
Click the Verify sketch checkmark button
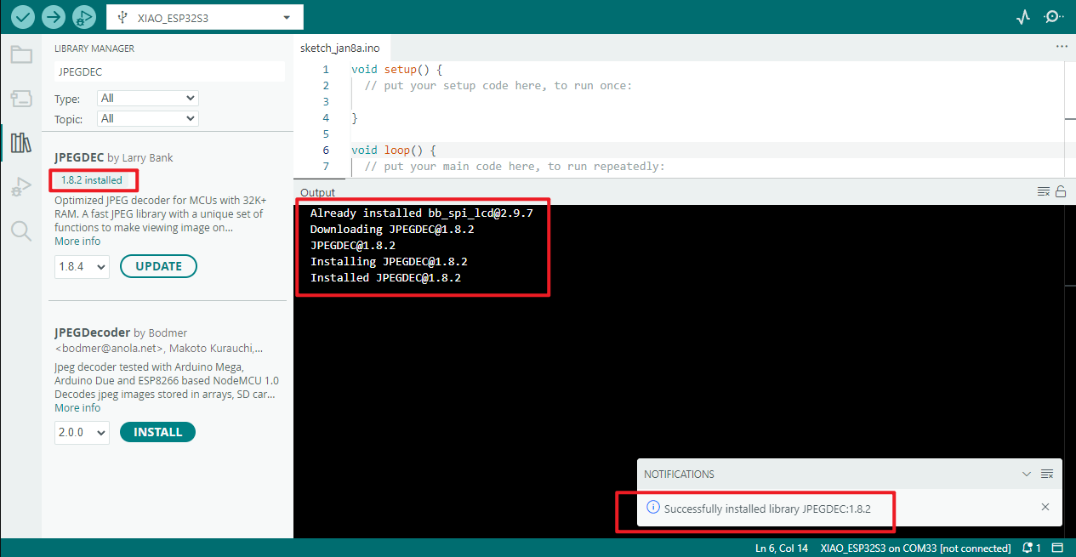click(x=23, y=17)
